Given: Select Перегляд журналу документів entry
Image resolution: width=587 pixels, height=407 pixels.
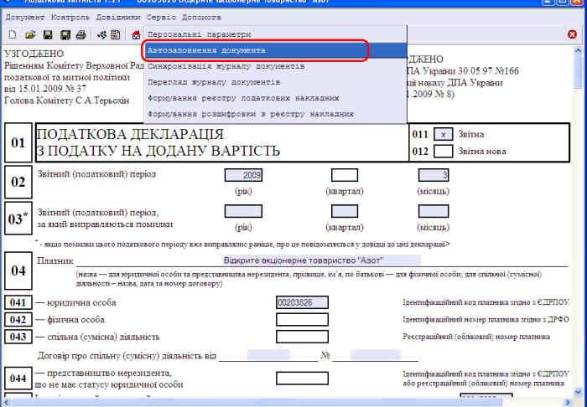Looking at the screenshot, I should click(x=275, y=82).
